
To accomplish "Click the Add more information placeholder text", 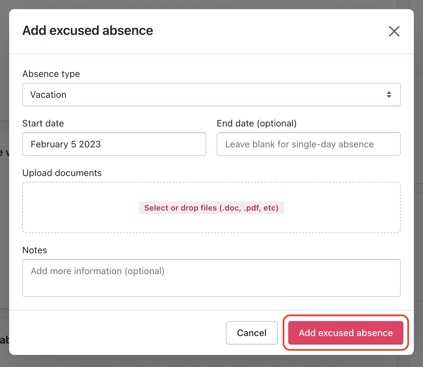I will 98,271.
